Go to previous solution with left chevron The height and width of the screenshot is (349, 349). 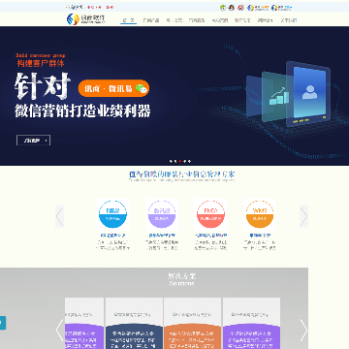tap(60, 331)
